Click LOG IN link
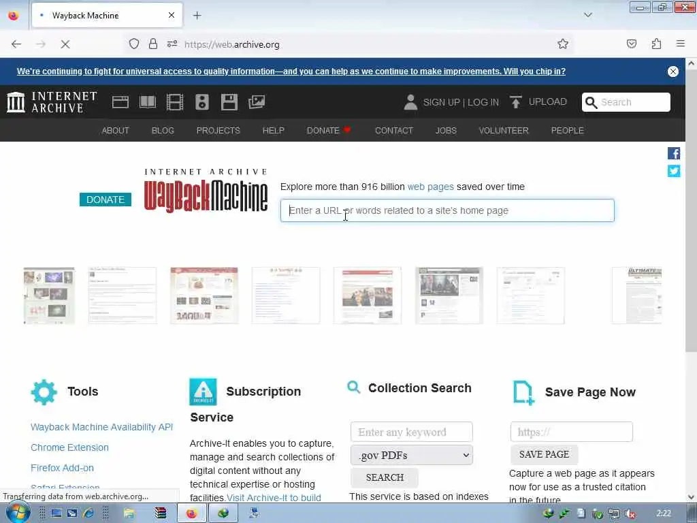697x523 pixels. coord(483,102)
